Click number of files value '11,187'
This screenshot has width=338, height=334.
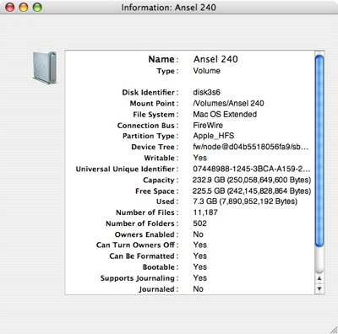(205, 213)
